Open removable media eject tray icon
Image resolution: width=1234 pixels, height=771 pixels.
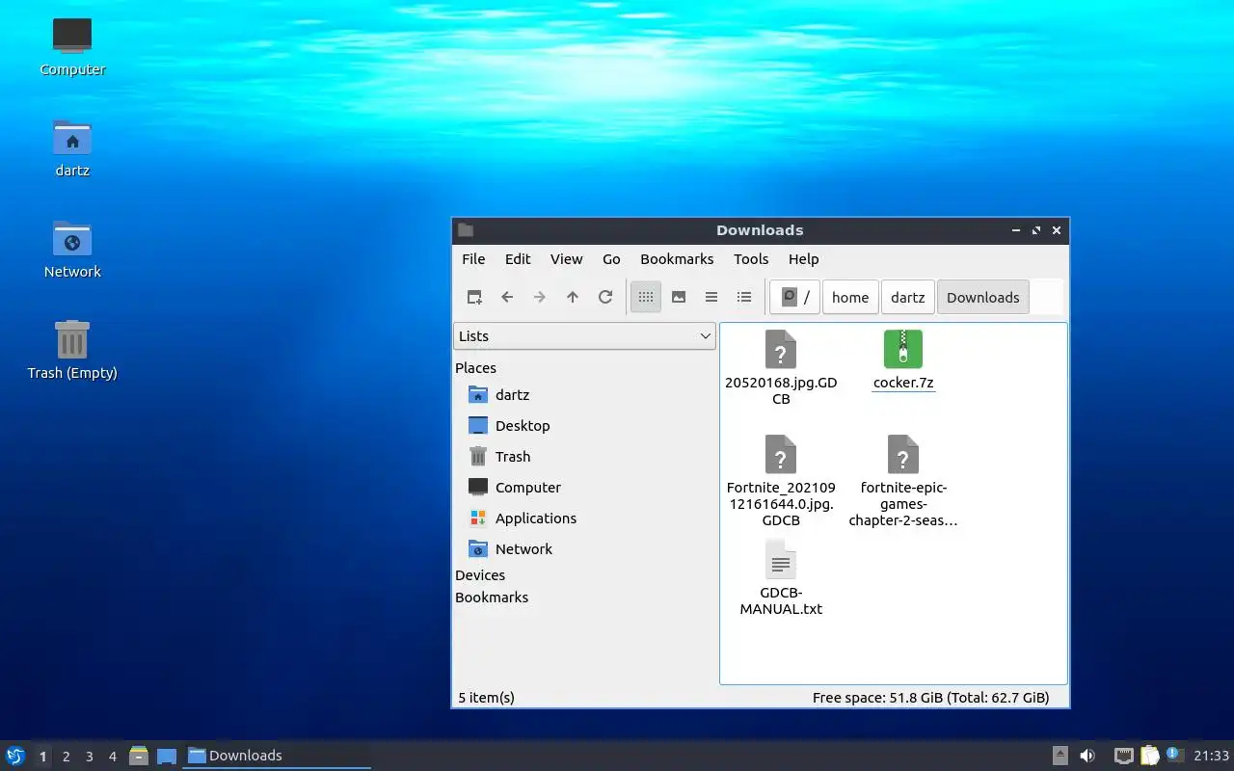pos(1060,756)
